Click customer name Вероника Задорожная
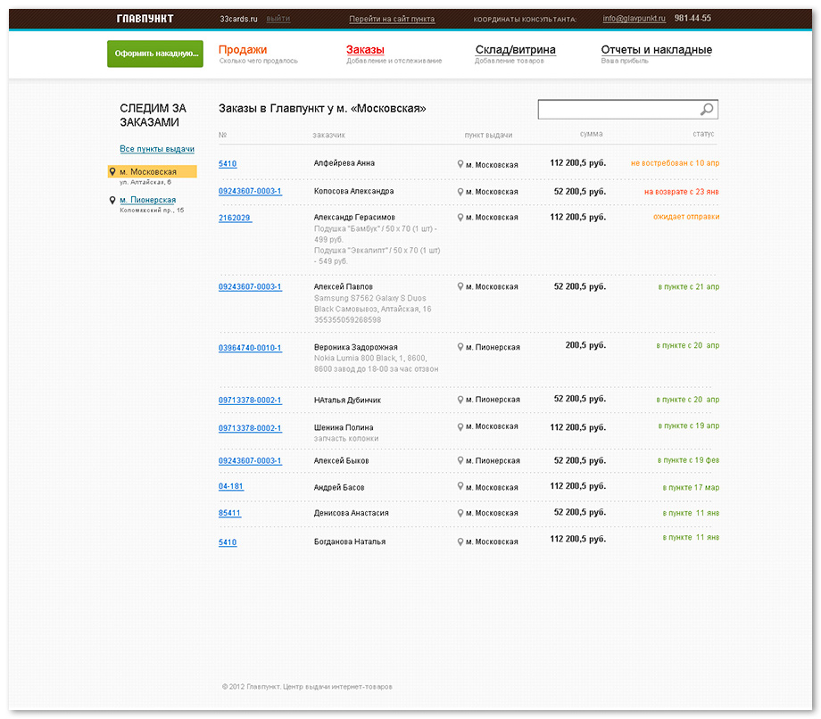821x719 pixels. (355, 347)
